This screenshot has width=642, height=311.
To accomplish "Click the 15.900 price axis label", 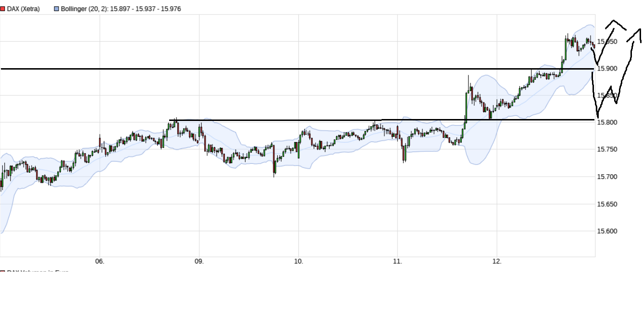I will pyautogui.click(x=606, y=69).
